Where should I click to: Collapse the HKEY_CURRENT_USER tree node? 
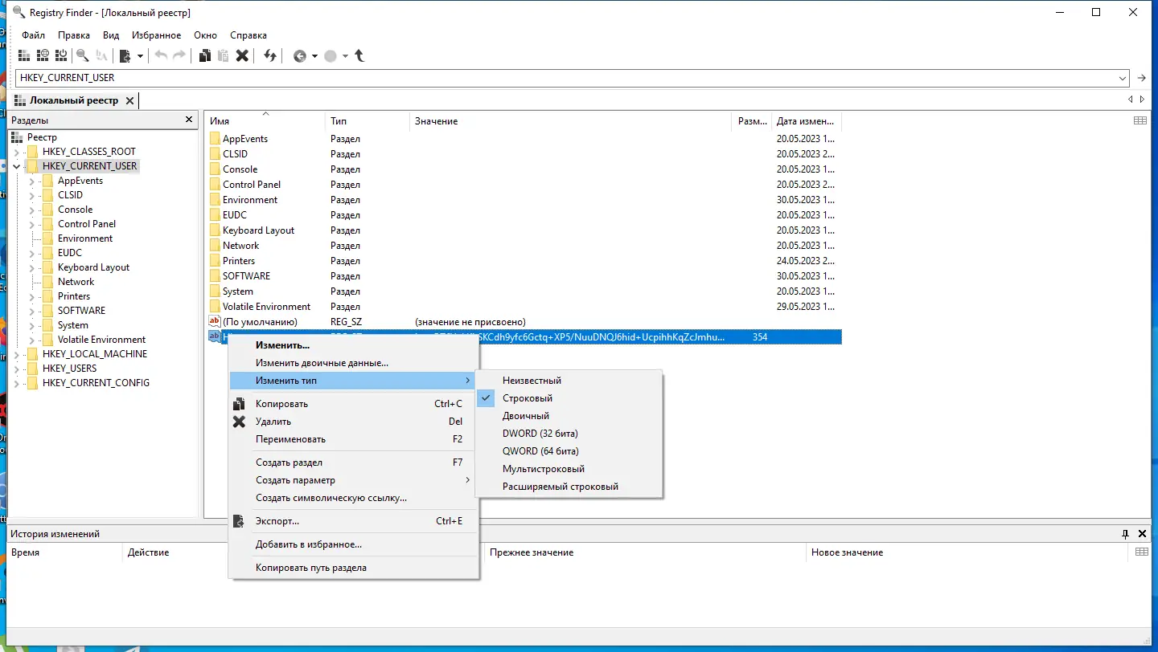coord(17,166)
